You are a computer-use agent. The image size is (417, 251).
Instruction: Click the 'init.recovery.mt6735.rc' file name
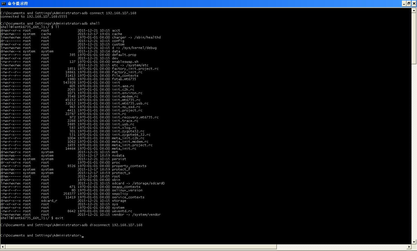pyautogui.click(x=135, y=117)
